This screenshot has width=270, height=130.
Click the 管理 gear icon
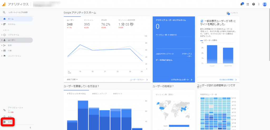pos(4,122)
